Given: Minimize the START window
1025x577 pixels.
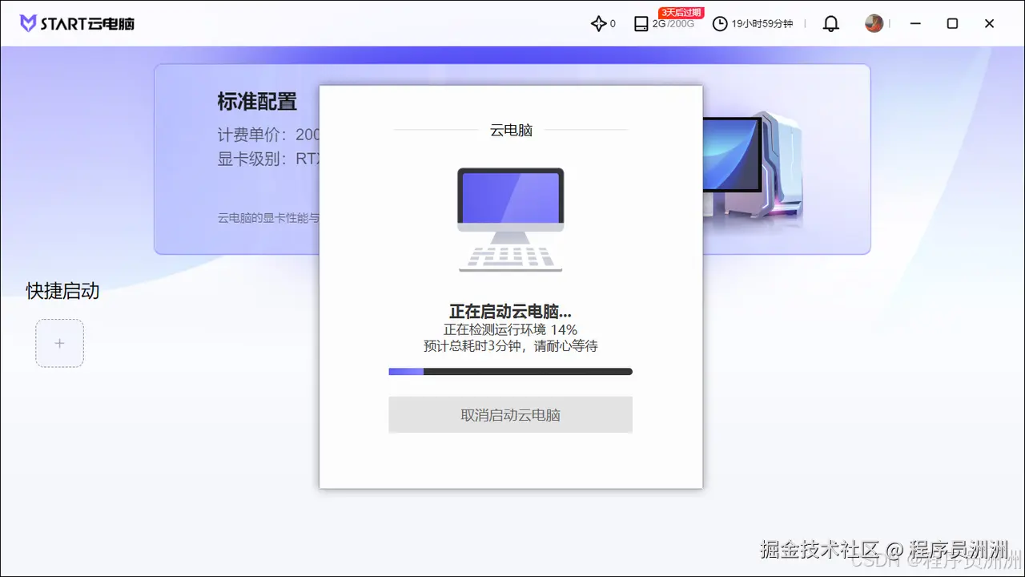Looking at the screenshot, I should (x=915, y=23).
